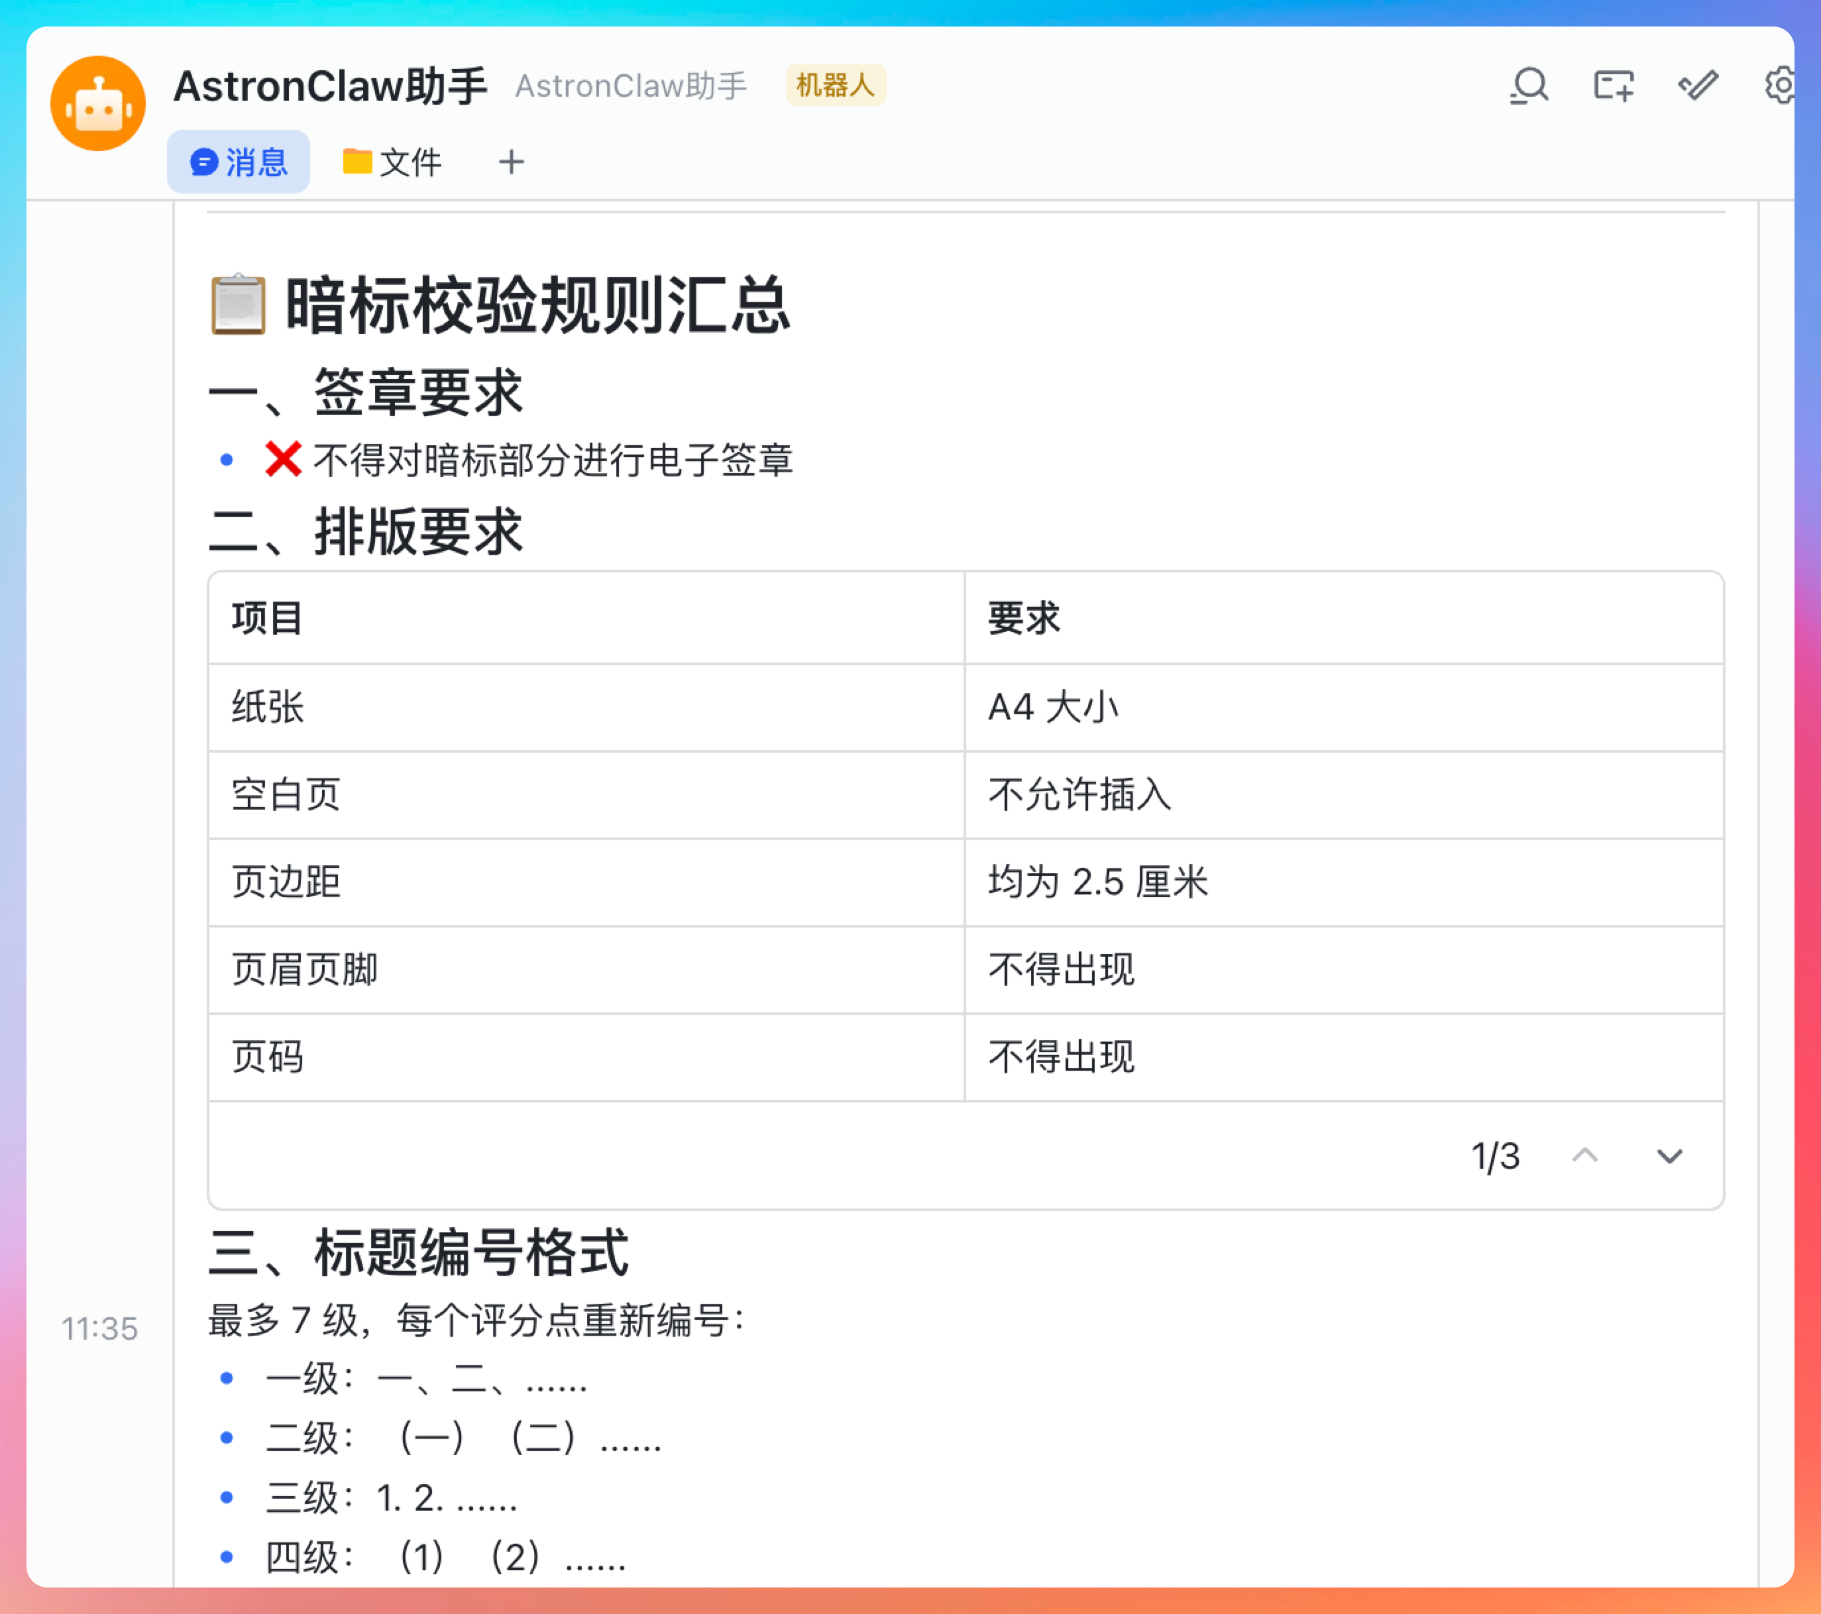Click the clipboard emoji in heading
1821x1614 pixels.
click(x=238, y=305)
